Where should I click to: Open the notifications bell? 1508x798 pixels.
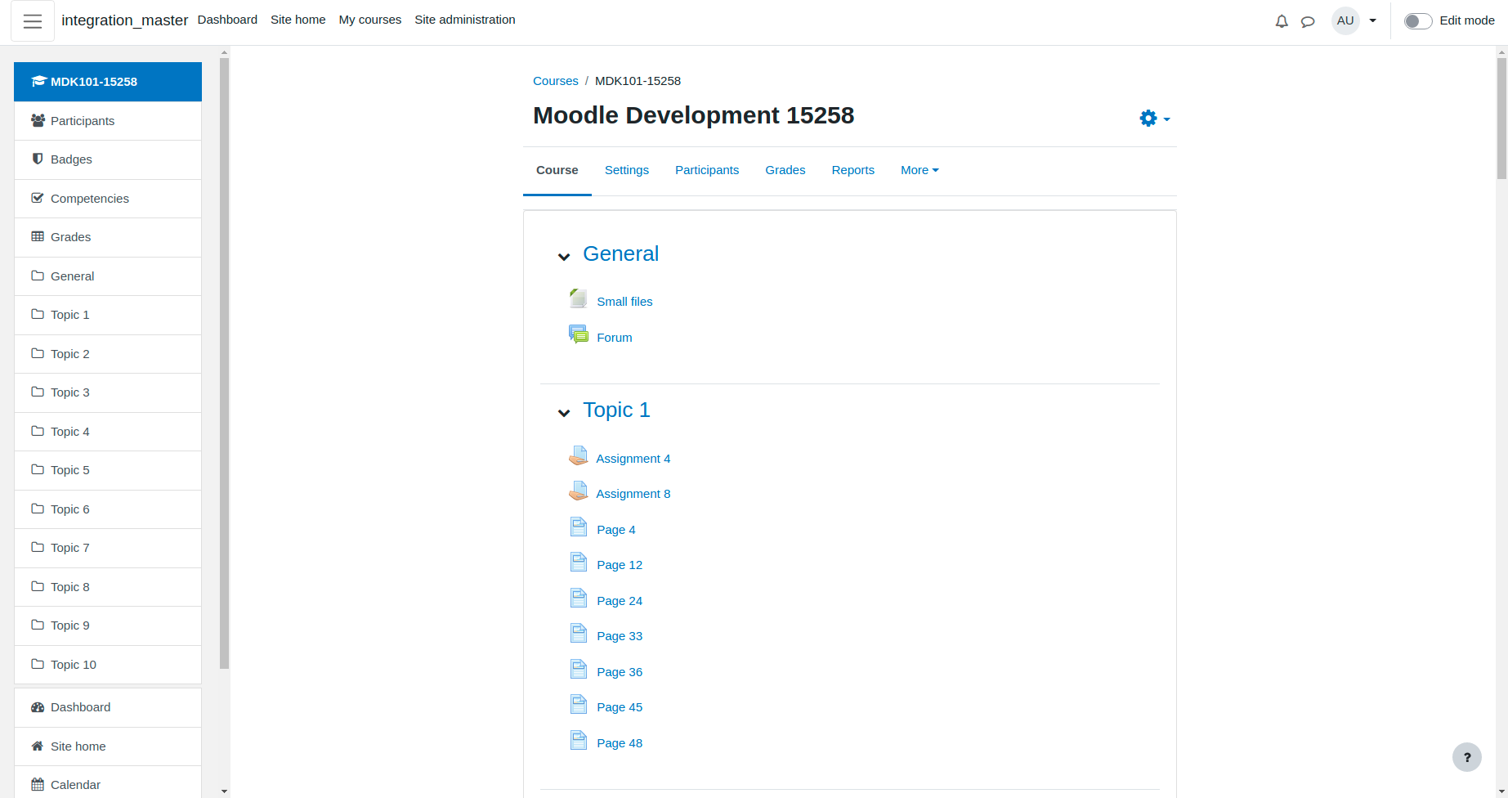point(1282,21)
